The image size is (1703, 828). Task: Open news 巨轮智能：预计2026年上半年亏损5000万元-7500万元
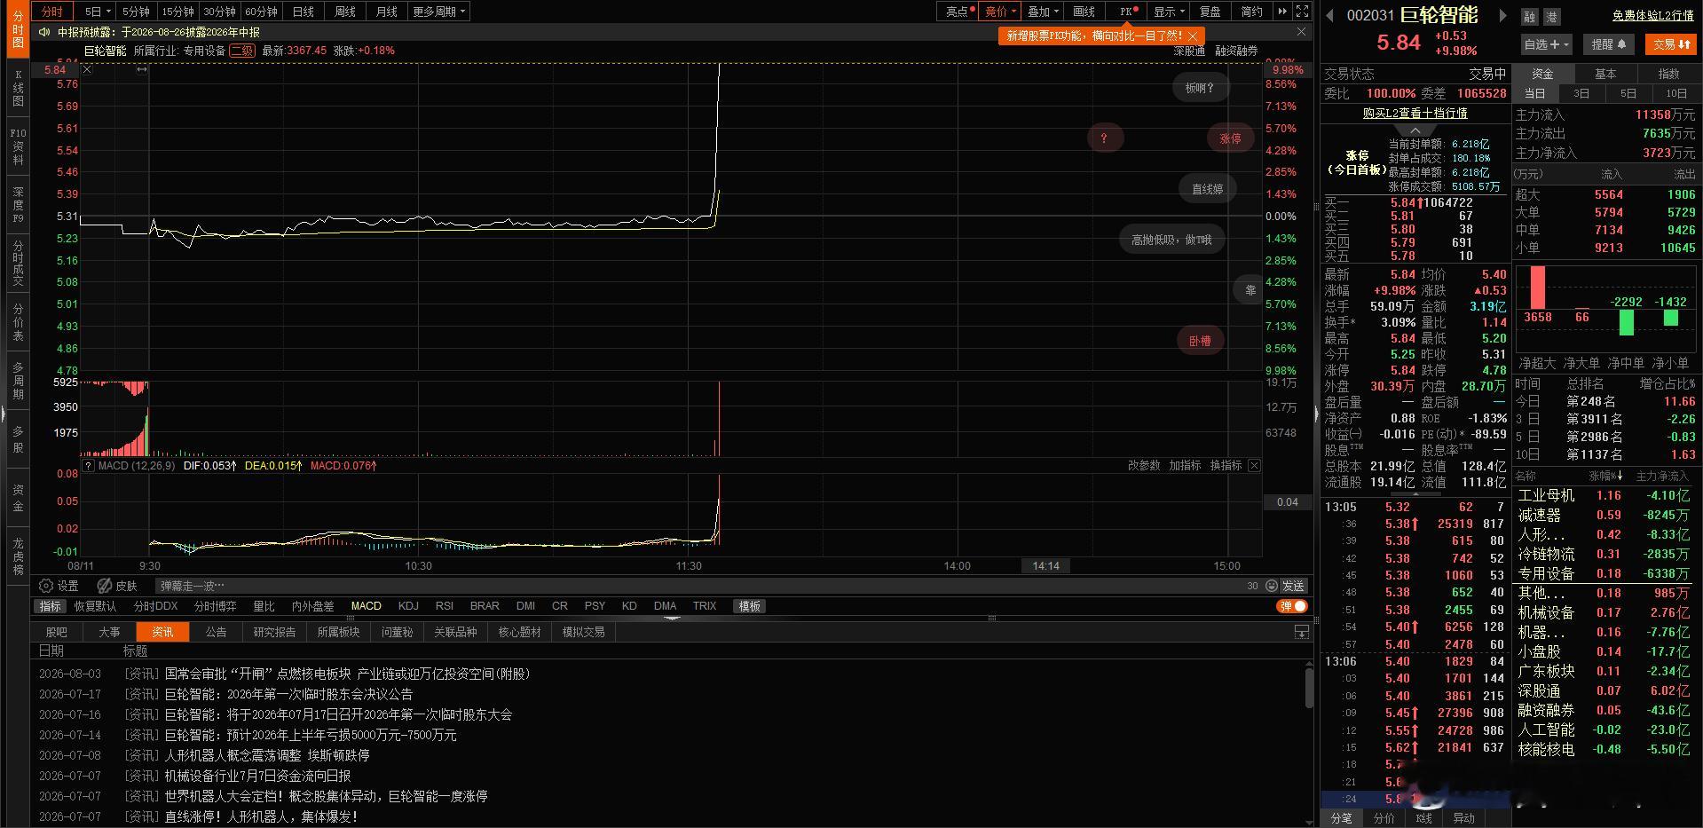coord(311,735)
